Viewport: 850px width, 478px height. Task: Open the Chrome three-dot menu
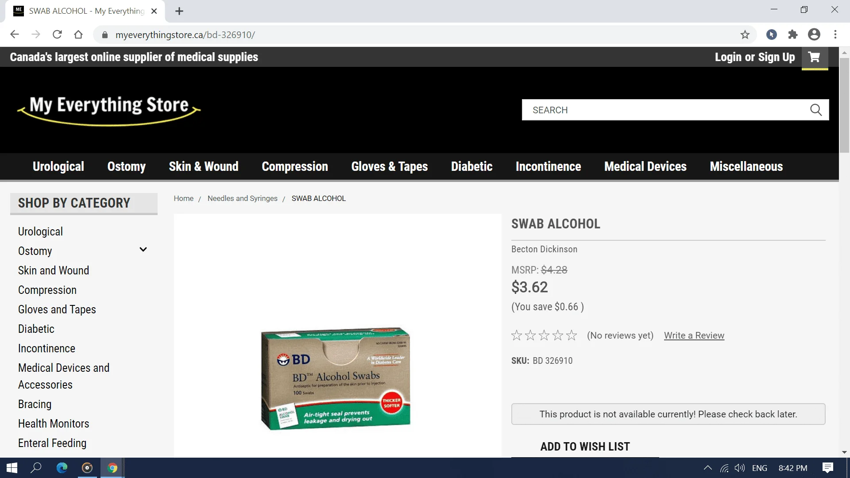[835, 35]
